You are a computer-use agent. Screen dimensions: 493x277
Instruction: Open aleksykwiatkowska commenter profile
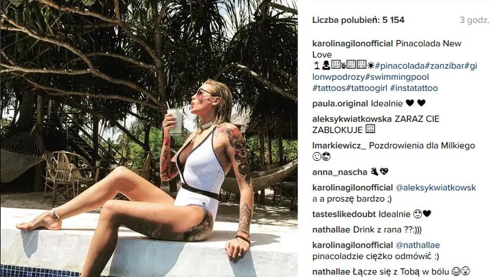click(x=352, y=119)
